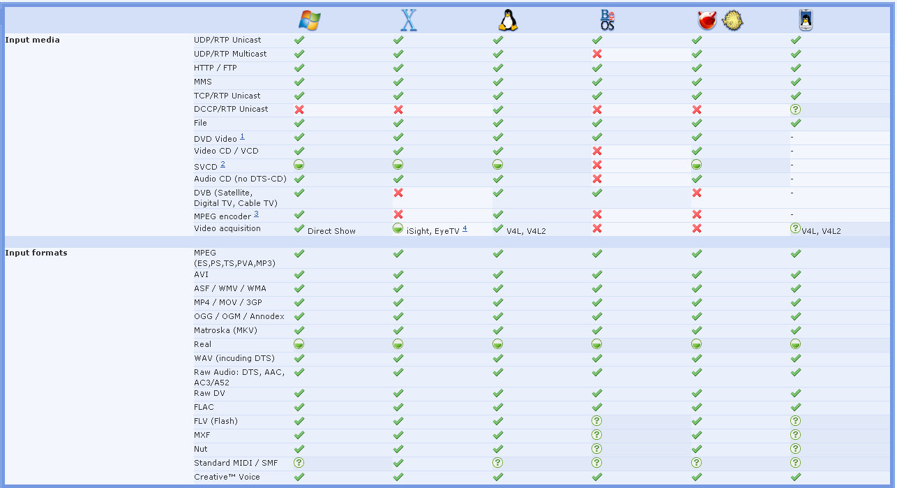Click the Input formats section heading
The height and width of the screenshot is (488, 897).
[x=36, y=253]
